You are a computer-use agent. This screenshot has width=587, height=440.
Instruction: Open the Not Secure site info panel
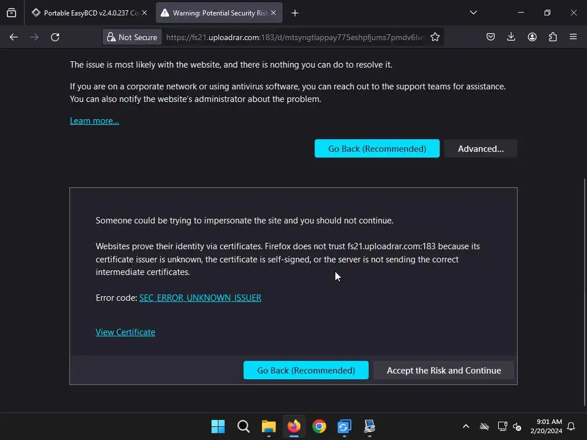point(132,37)
